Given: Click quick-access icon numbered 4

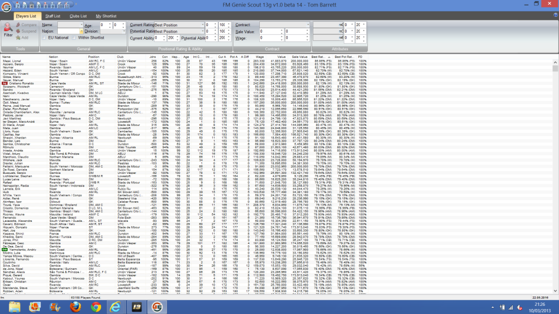Looking at the screenshot, I should click(x=32, y=5).
